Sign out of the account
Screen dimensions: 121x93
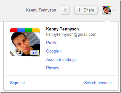pos(17,83)
